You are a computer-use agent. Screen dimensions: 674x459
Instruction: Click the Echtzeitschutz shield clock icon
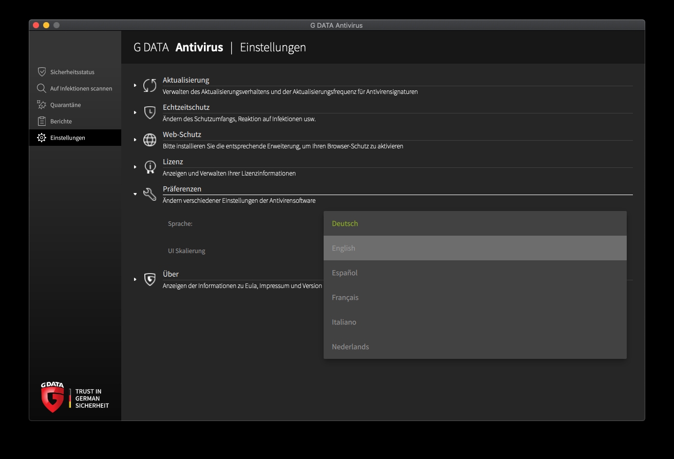149,112
